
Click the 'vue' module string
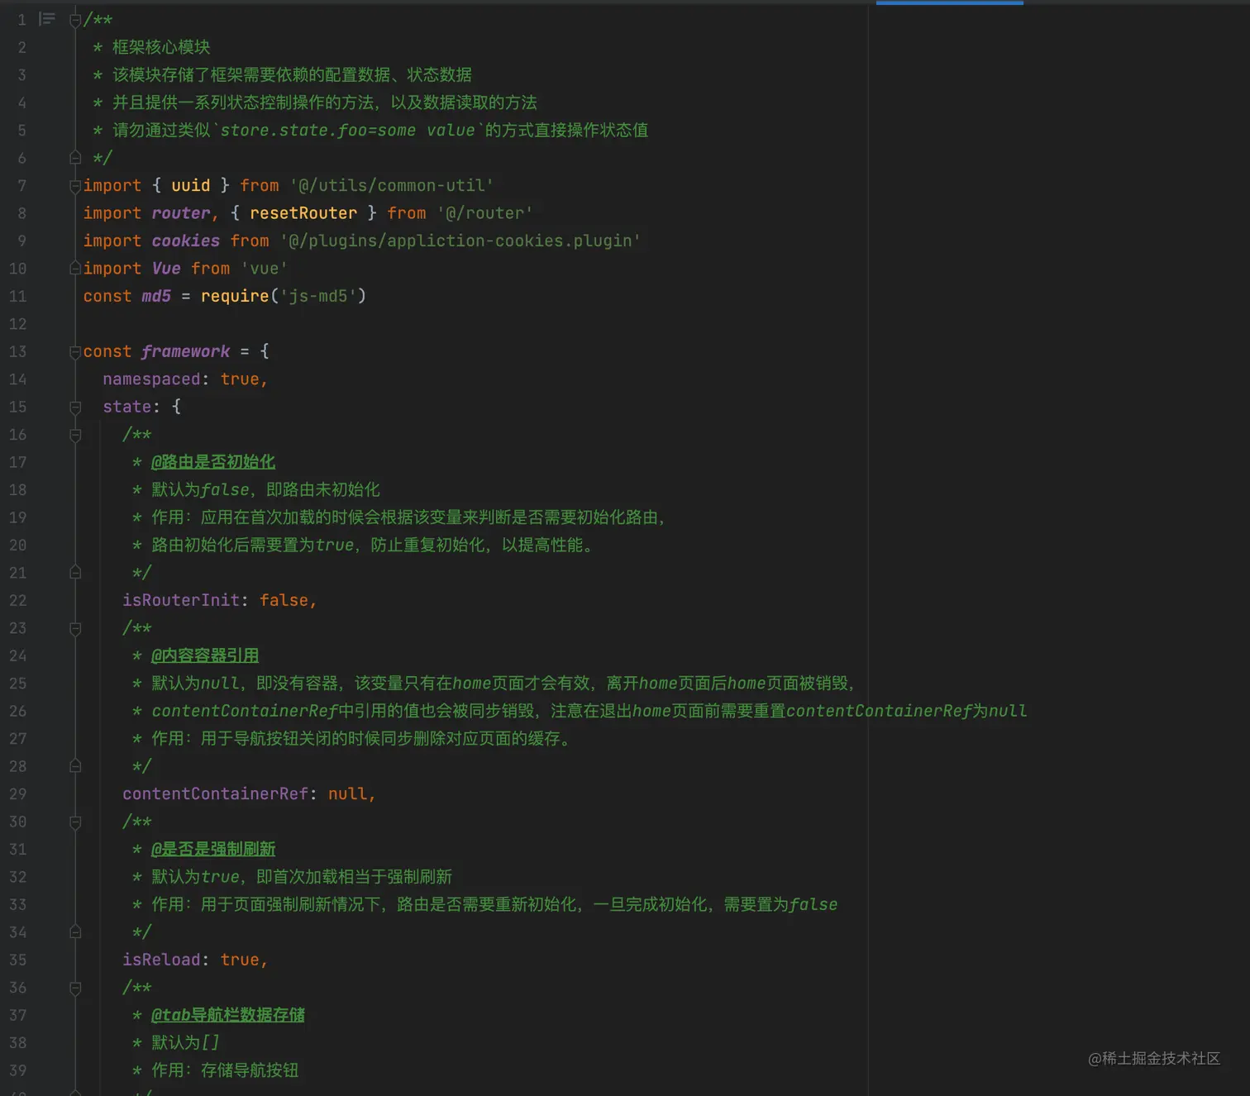point(265,269)
